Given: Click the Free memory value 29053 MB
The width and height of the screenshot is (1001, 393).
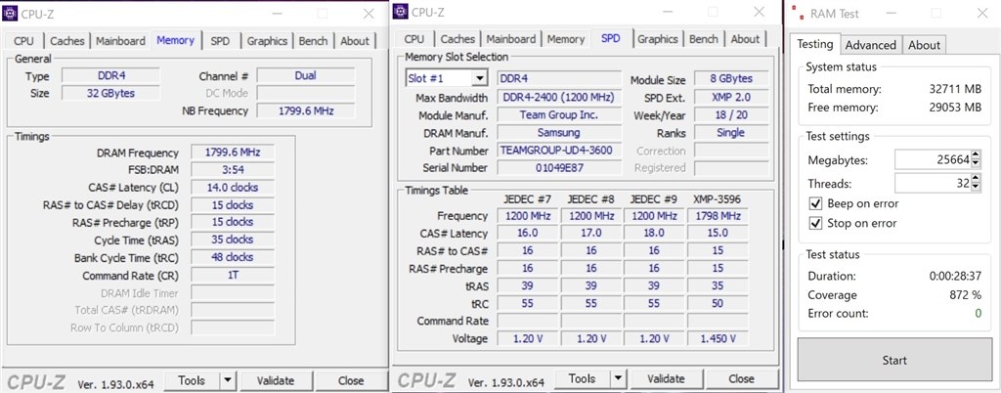Looking at the screenshot, I should [956, 108].
